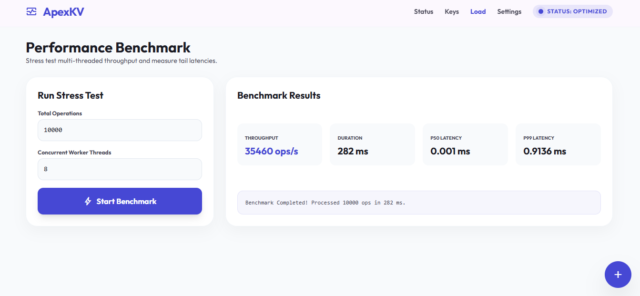Click the ApexKV pulse logo icon
This screenshot has width=640, height=296.
(x=31, y=11)
